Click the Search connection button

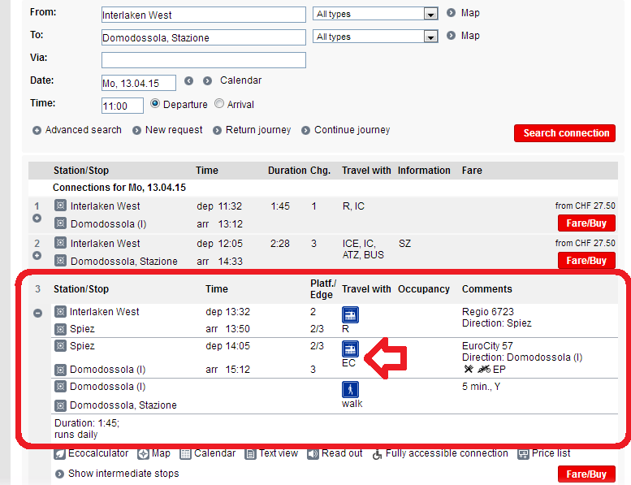564,133
